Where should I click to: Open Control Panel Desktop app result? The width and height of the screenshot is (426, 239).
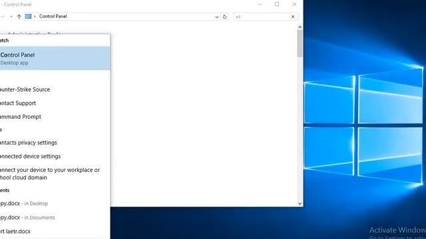[x=55, y=58]
